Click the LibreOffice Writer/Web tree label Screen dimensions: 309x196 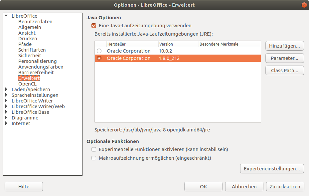(38, 106)
